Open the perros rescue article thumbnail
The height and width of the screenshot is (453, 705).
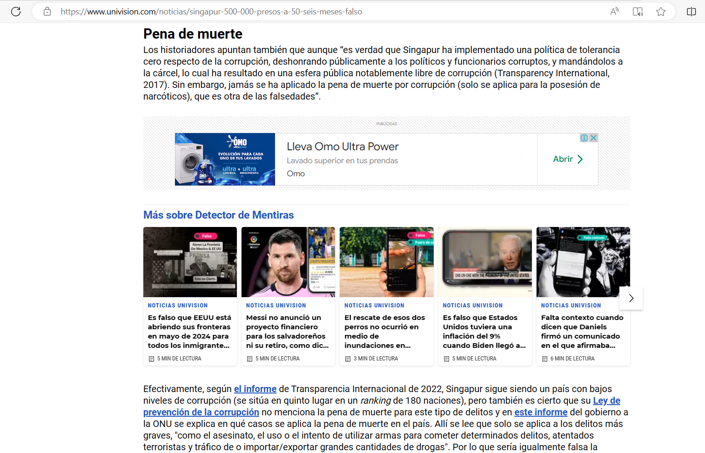[387, 262]
